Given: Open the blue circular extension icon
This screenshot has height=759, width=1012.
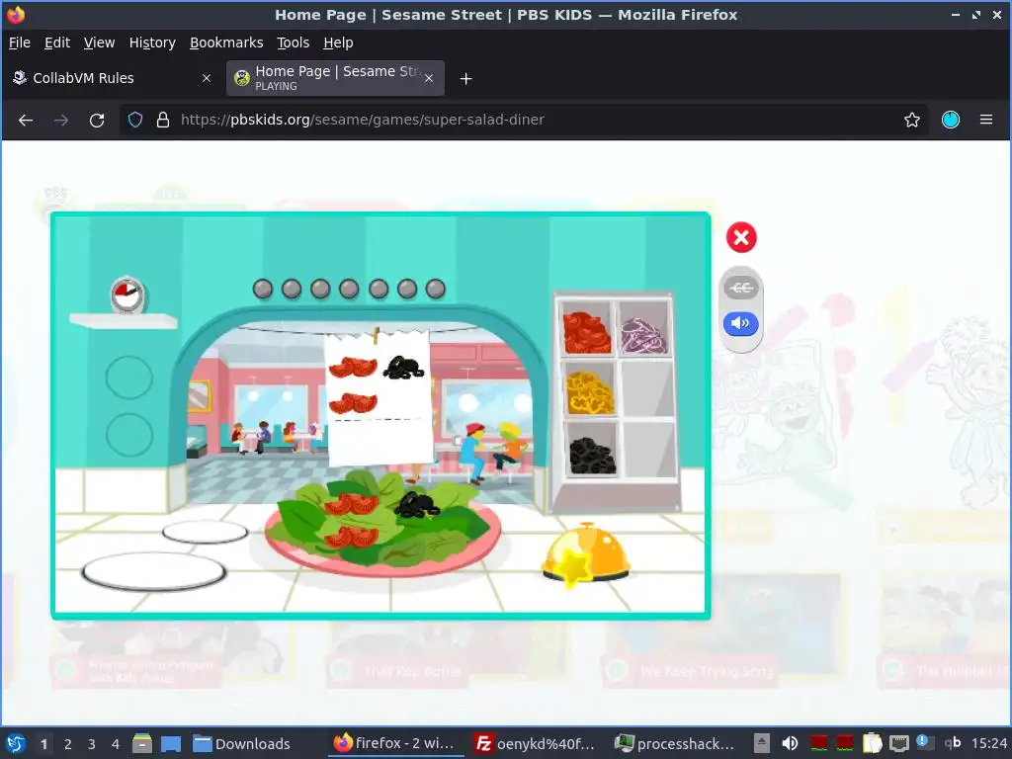Looking at the screenshot, I should (950, 120).
